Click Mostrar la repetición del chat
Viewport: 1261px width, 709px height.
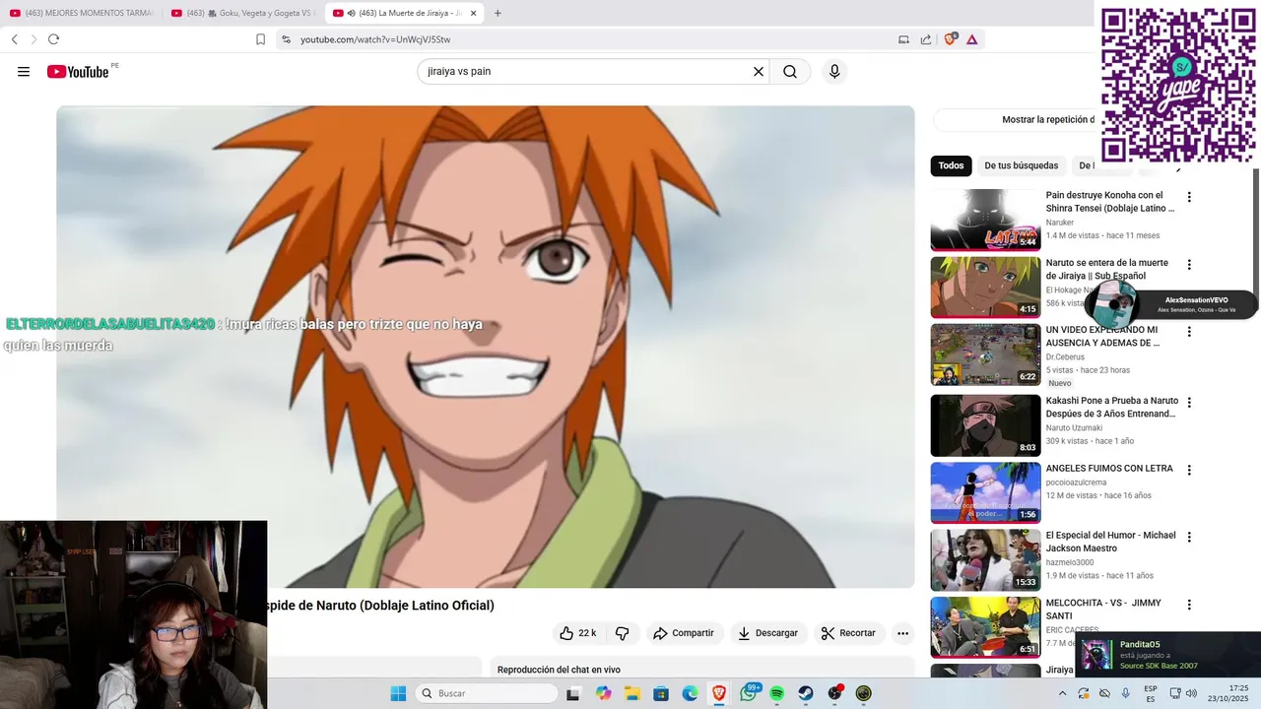(1048, 119)
